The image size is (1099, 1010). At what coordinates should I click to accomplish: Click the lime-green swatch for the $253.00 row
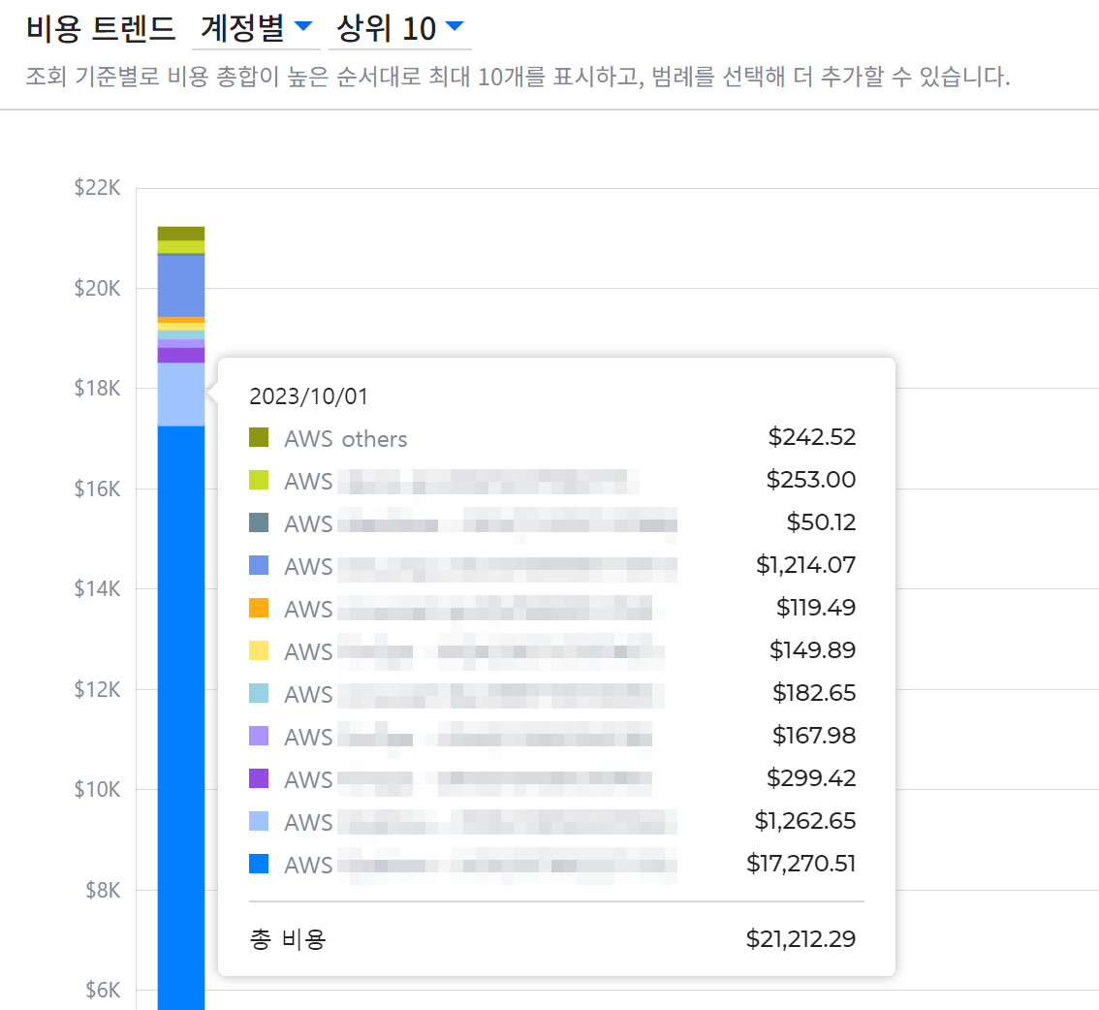click(259, 480)
